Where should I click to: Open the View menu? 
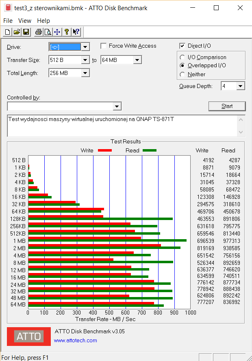click(24, 21)
